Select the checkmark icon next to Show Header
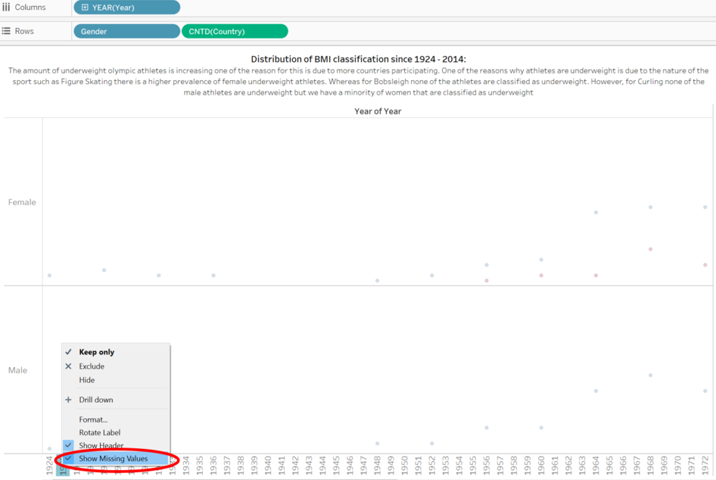Image resolution: width=716 pixels, height=480 pixels. [68, 445]
